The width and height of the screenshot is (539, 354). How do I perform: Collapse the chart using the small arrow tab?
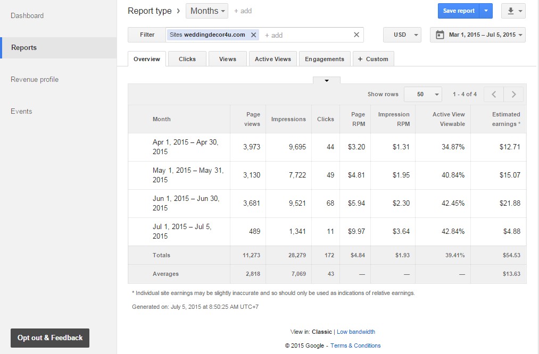[x=327, y=80]
